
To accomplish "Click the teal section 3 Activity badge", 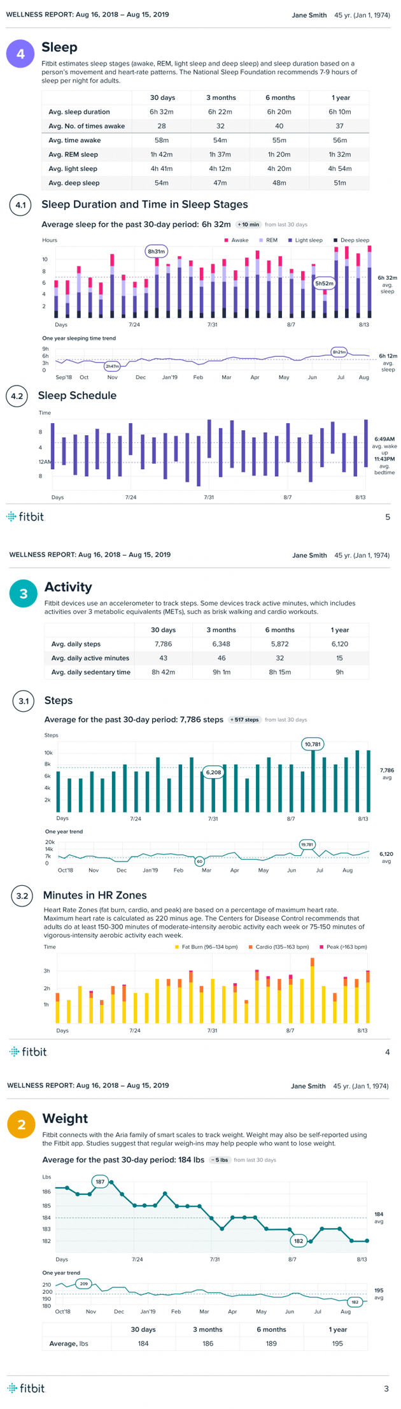I will point(24,593).
